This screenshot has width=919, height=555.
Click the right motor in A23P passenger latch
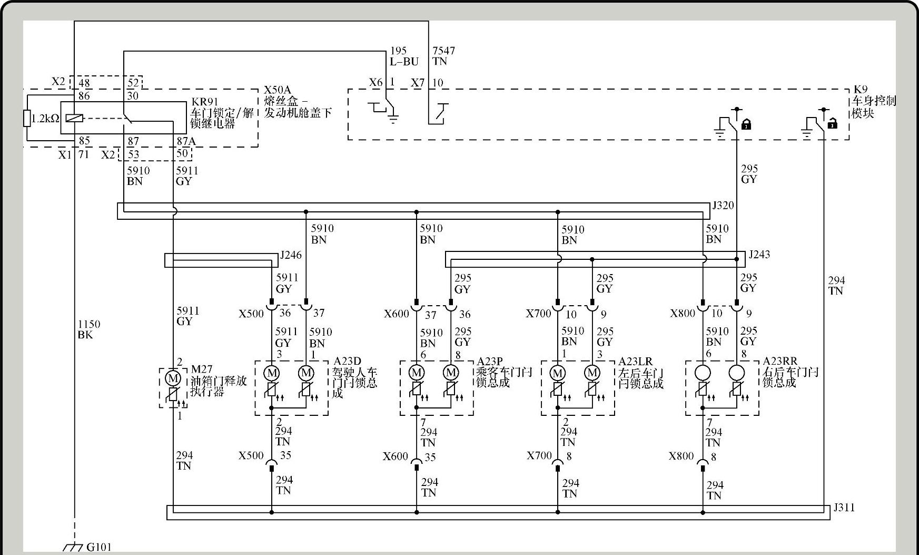[451, 373]
